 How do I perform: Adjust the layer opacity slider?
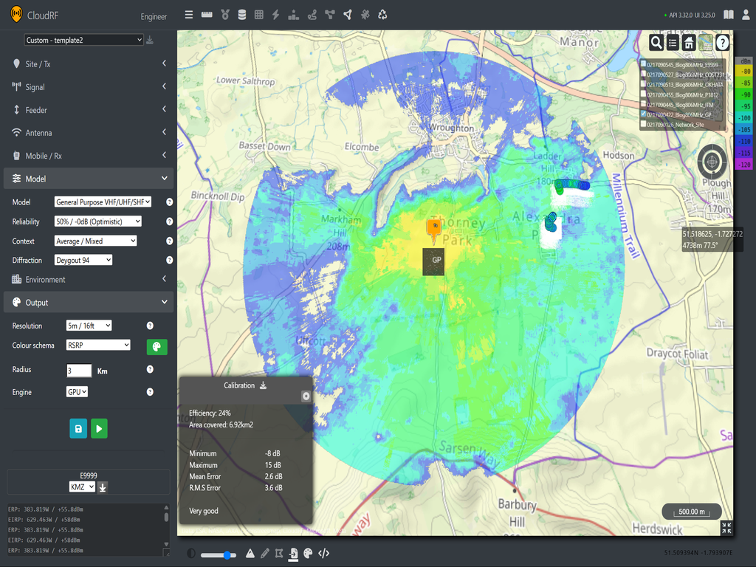click(x=227, y=554)
